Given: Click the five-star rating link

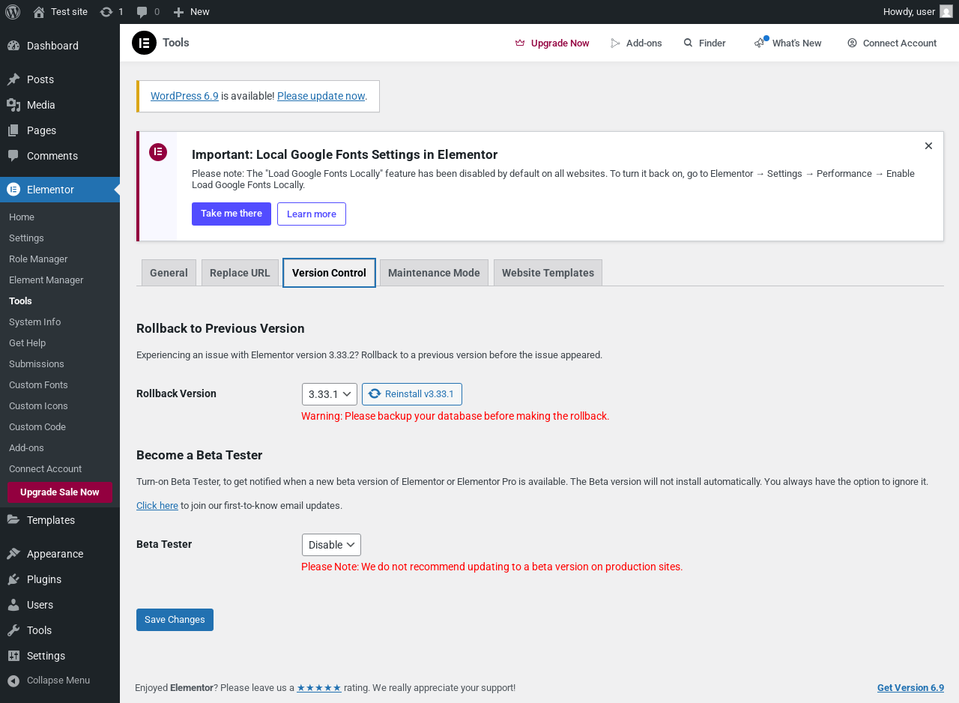Looking at the screenshot, I should pos(319,687).
